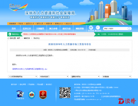Open the 友情链接 dropdown
Screen dimensions: 138x106
(116, 77)
